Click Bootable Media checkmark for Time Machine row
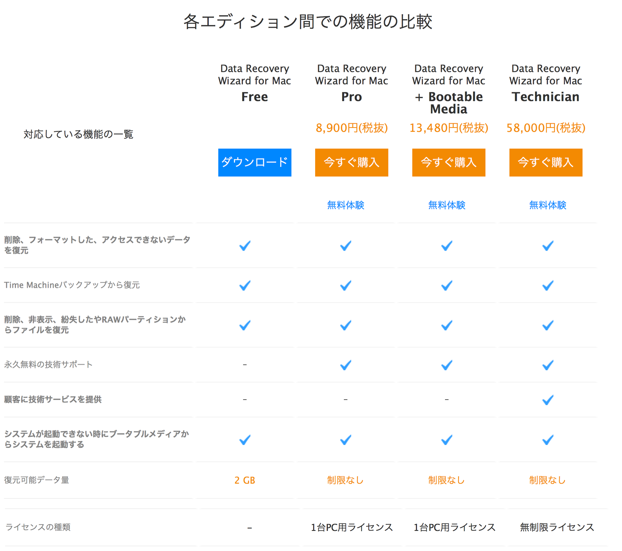Image resolution: width=622 pixels, height=551 pixels. tap(446, 285)
